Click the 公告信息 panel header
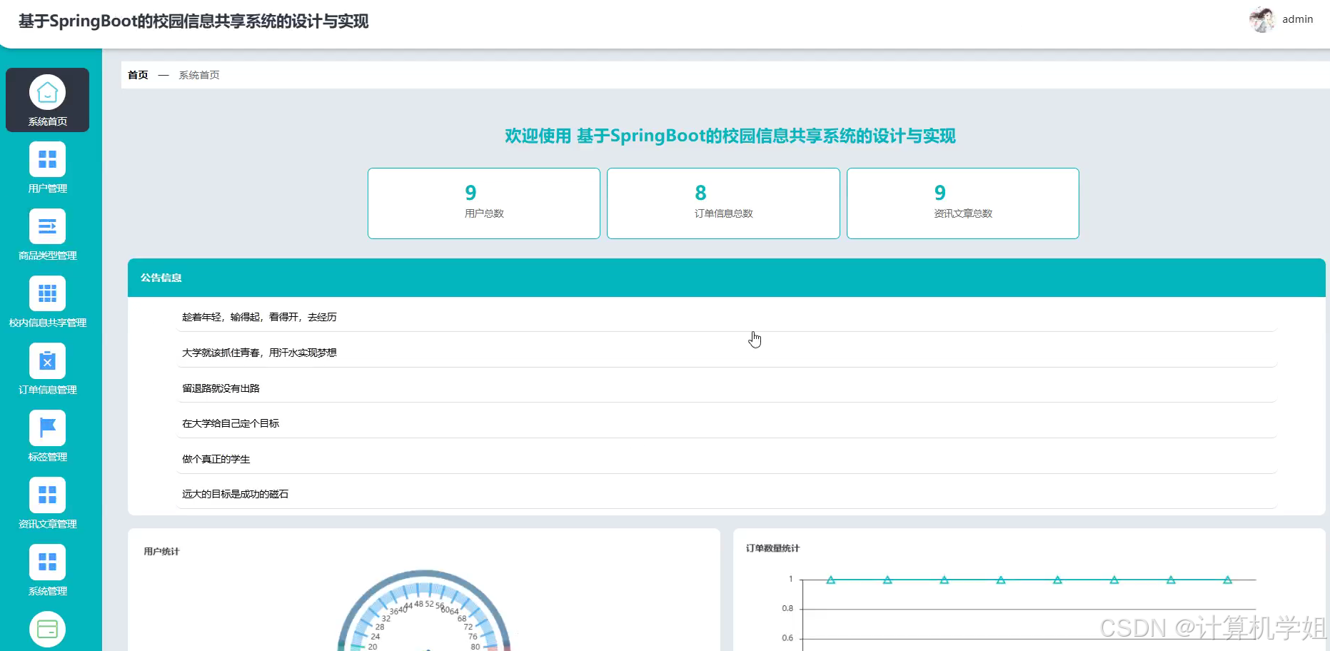 (726, 278)
